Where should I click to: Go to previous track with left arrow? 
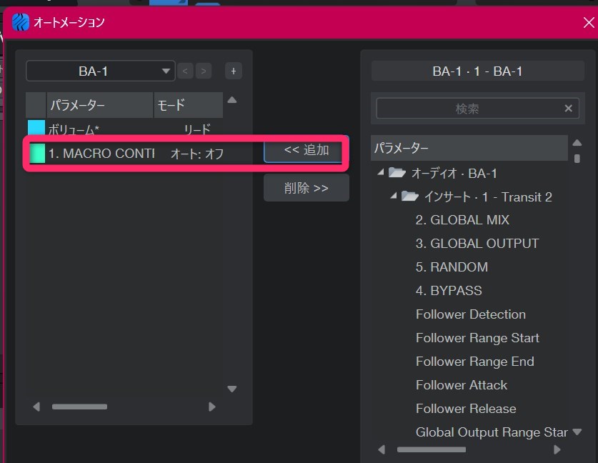click(x=185, y=71)
